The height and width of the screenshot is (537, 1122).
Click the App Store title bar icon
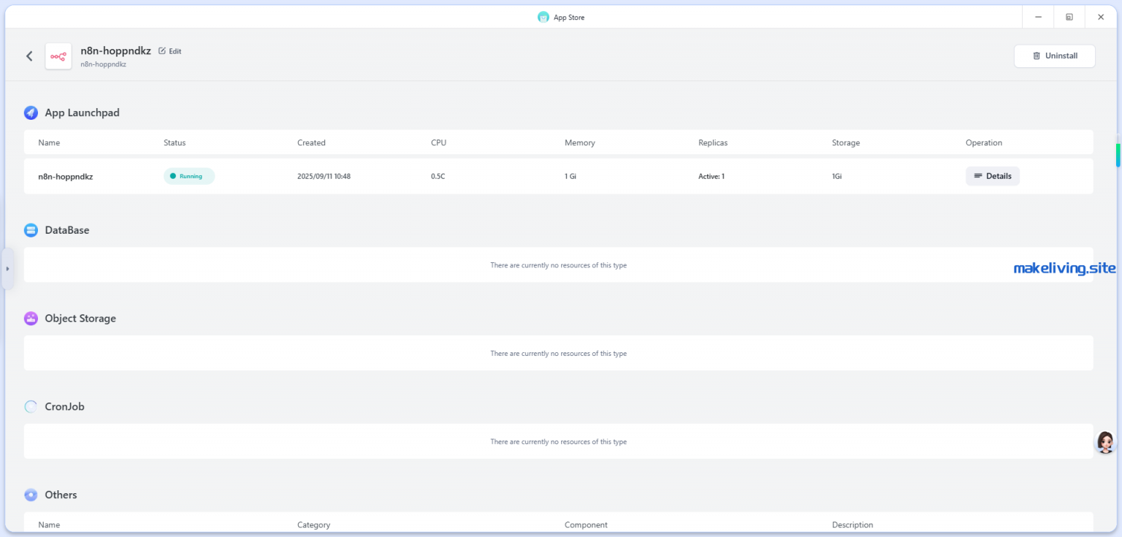coord(543,17)
